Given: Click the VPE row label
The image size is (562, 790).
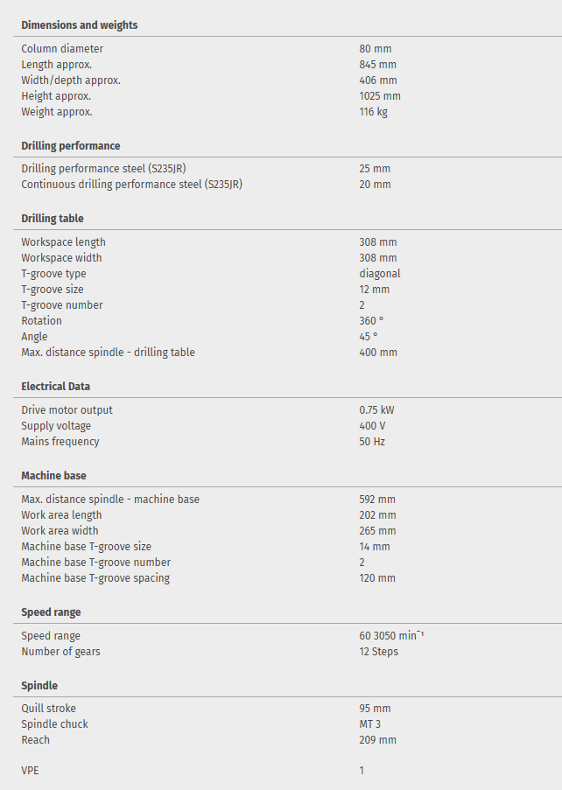Looking at the screenshot, I should [30, 771].
